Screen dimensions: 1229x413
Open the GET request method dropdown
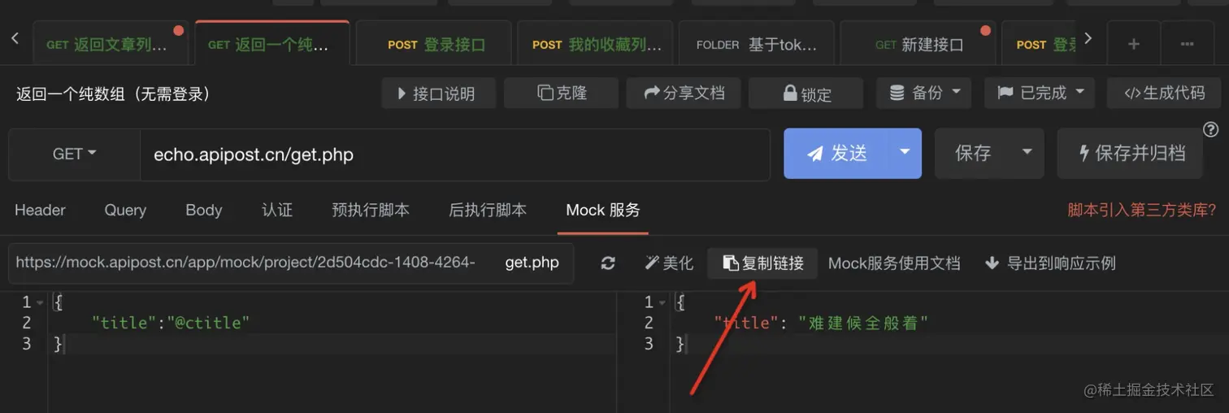pos(74,154)
